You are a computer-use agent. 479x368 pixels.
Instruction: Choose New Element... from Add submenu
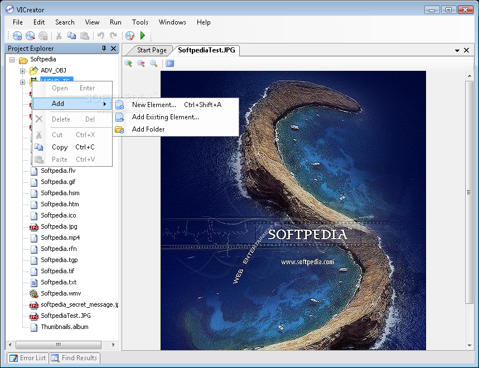coord(176,105)
